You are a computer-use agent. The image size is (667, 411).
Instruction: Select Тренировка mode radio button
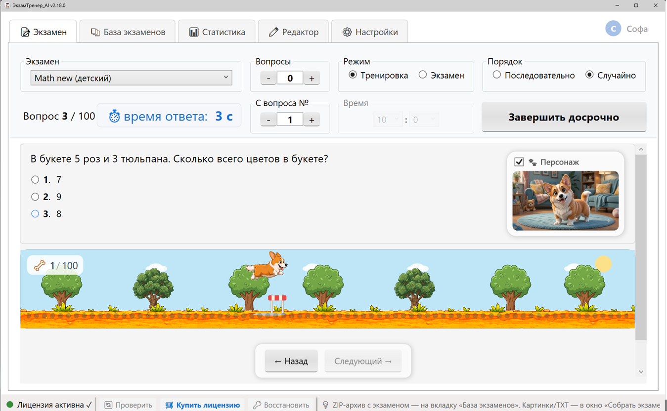[x=353, y=75]
